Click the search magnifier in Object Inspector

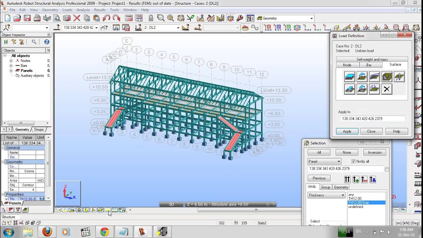[34, 42]
